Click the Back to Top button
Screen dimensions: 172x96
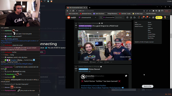pyautogui.click(x=148, y=86)
